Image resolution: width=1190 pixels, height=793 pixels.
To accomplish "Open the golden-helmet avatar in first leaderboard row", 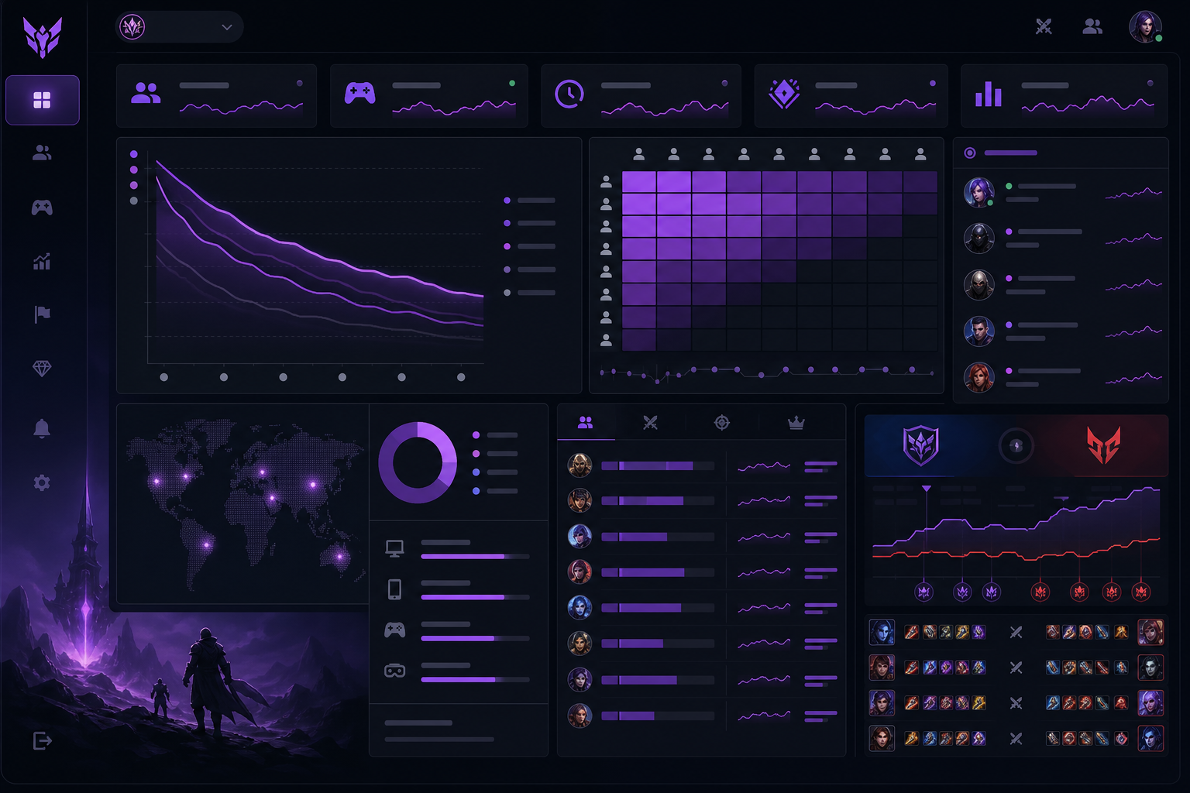I will (580, 465).
